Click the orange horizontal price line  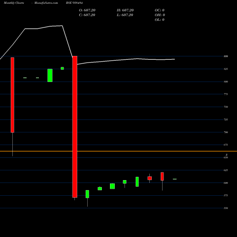118,151
